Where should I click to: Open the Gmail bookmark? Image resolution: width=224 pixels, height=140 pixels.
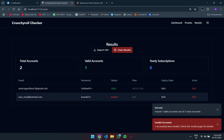pyautogui.click(x=105, y=15)
